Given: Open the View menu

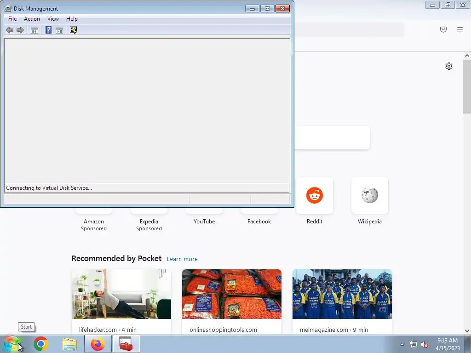Looking at the screenshot, I should point(53,18).
